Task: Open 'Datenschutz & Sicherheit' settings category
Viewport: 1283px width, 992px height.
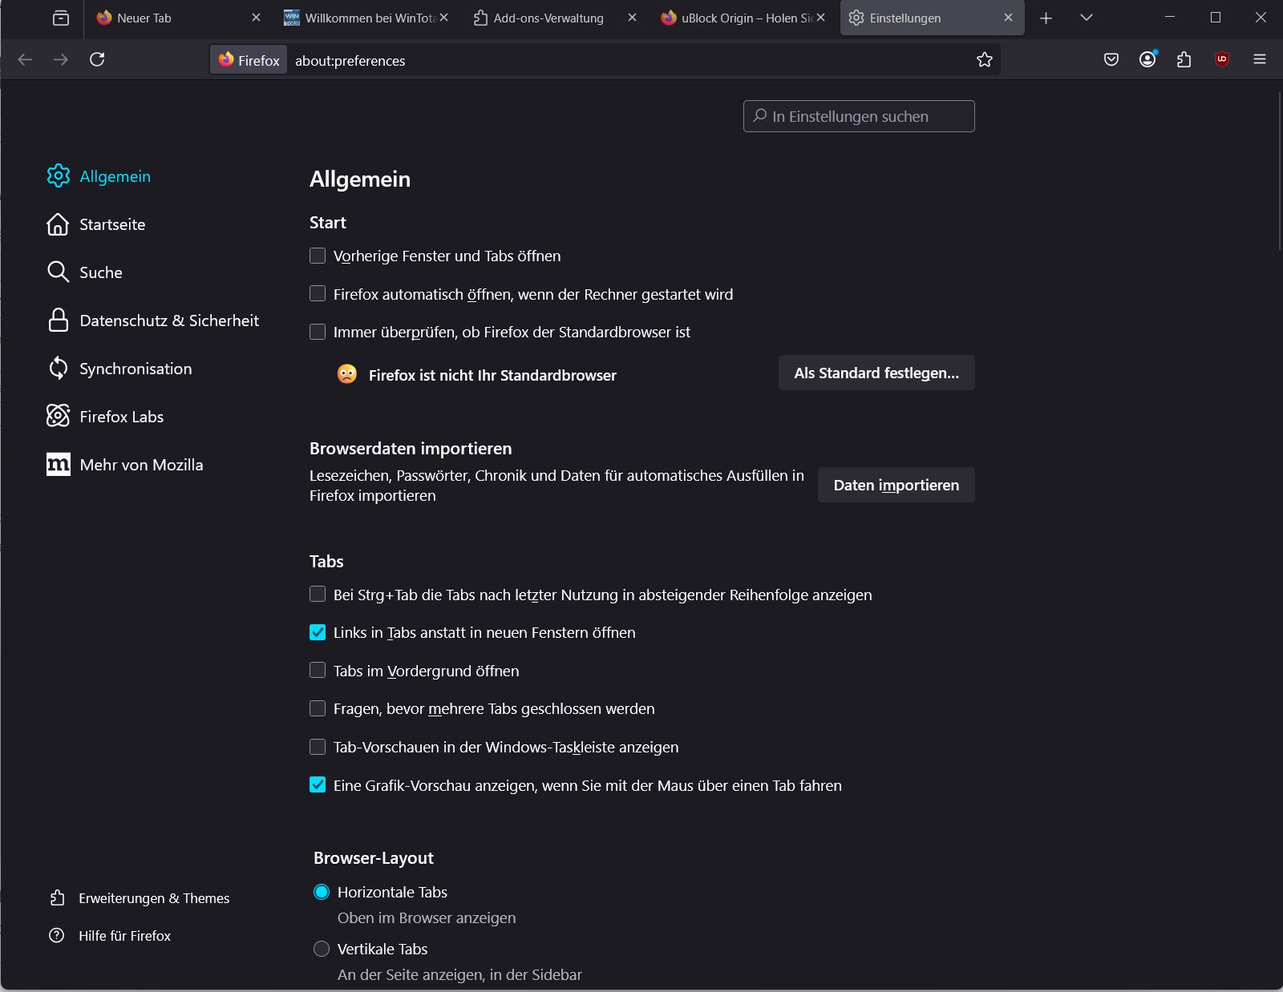Action: (168, 321)
